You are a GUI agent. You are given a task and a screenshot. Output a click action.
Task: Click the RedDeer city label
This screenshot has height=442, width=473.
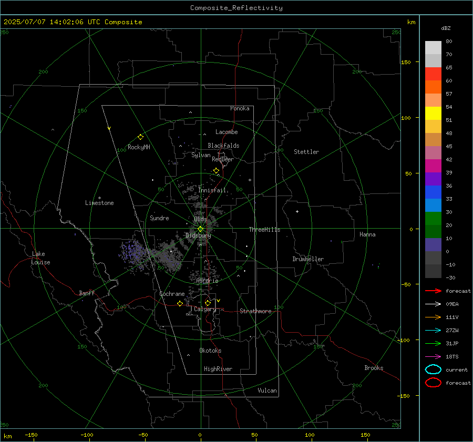click(x=223, y=159)
